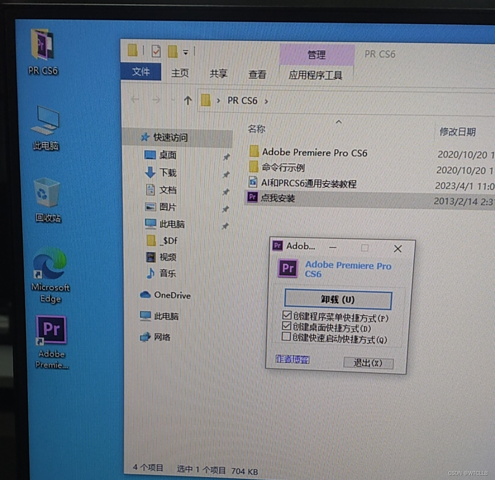The height and width of the screenshot is (480, 495).
Task: Sort files by the 名称 column header
Action: 256,129
